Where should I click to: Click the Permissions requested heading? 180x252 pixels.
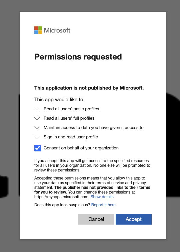(78, 57)
